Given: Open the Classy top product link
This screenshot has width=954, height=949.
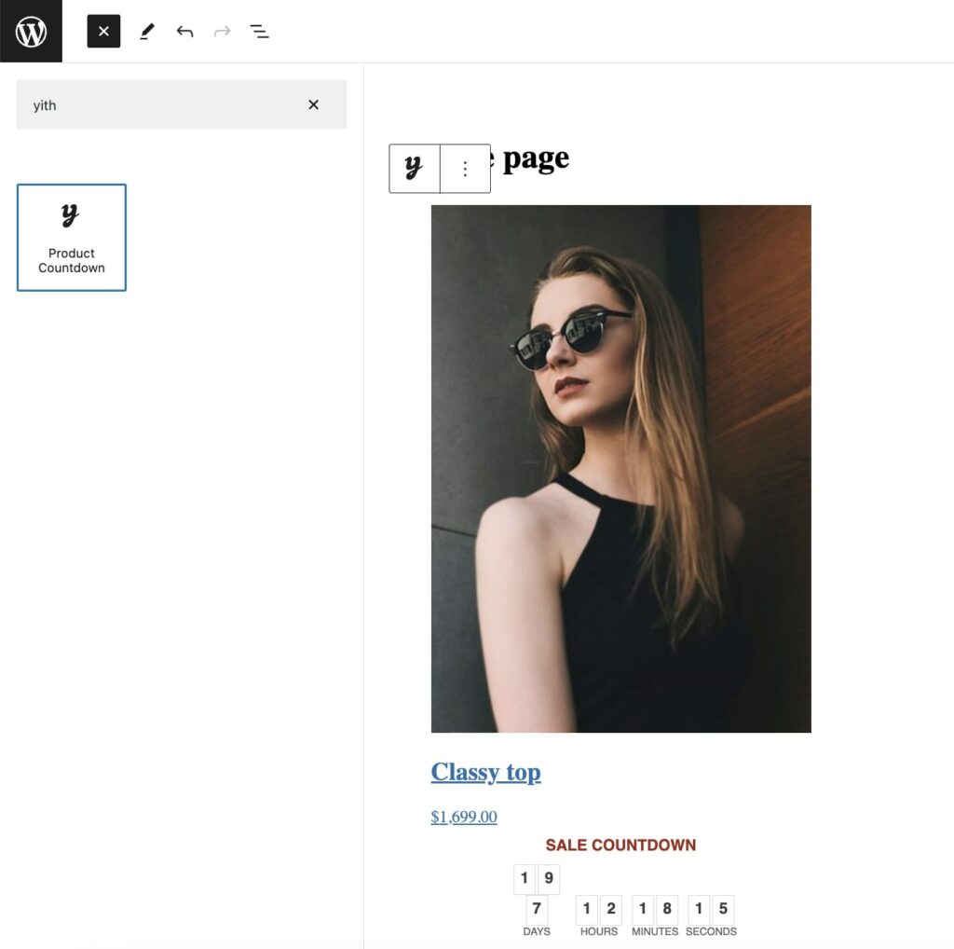Looking at the screenshot, I should [485, 773].
